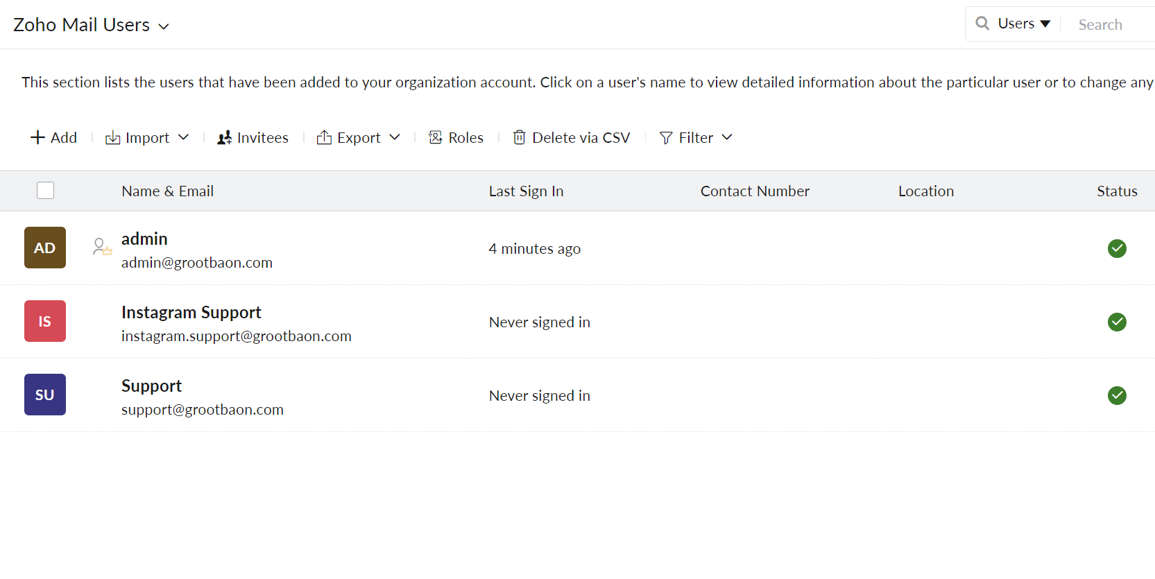Click admin@grootbaon.com email text
1155x579 pixels.
[x=197, y=263]
